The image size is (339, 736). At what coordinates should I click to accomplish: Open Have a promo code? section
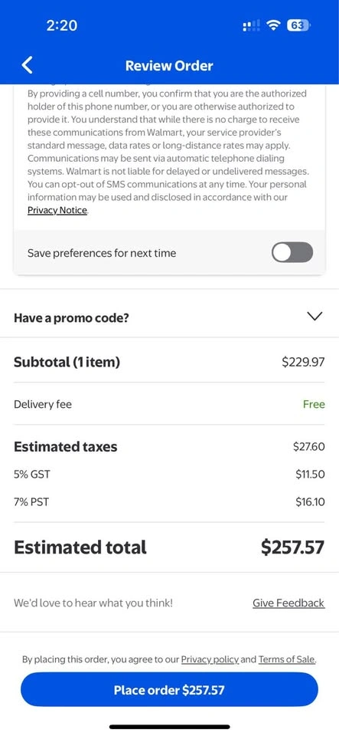170,317
